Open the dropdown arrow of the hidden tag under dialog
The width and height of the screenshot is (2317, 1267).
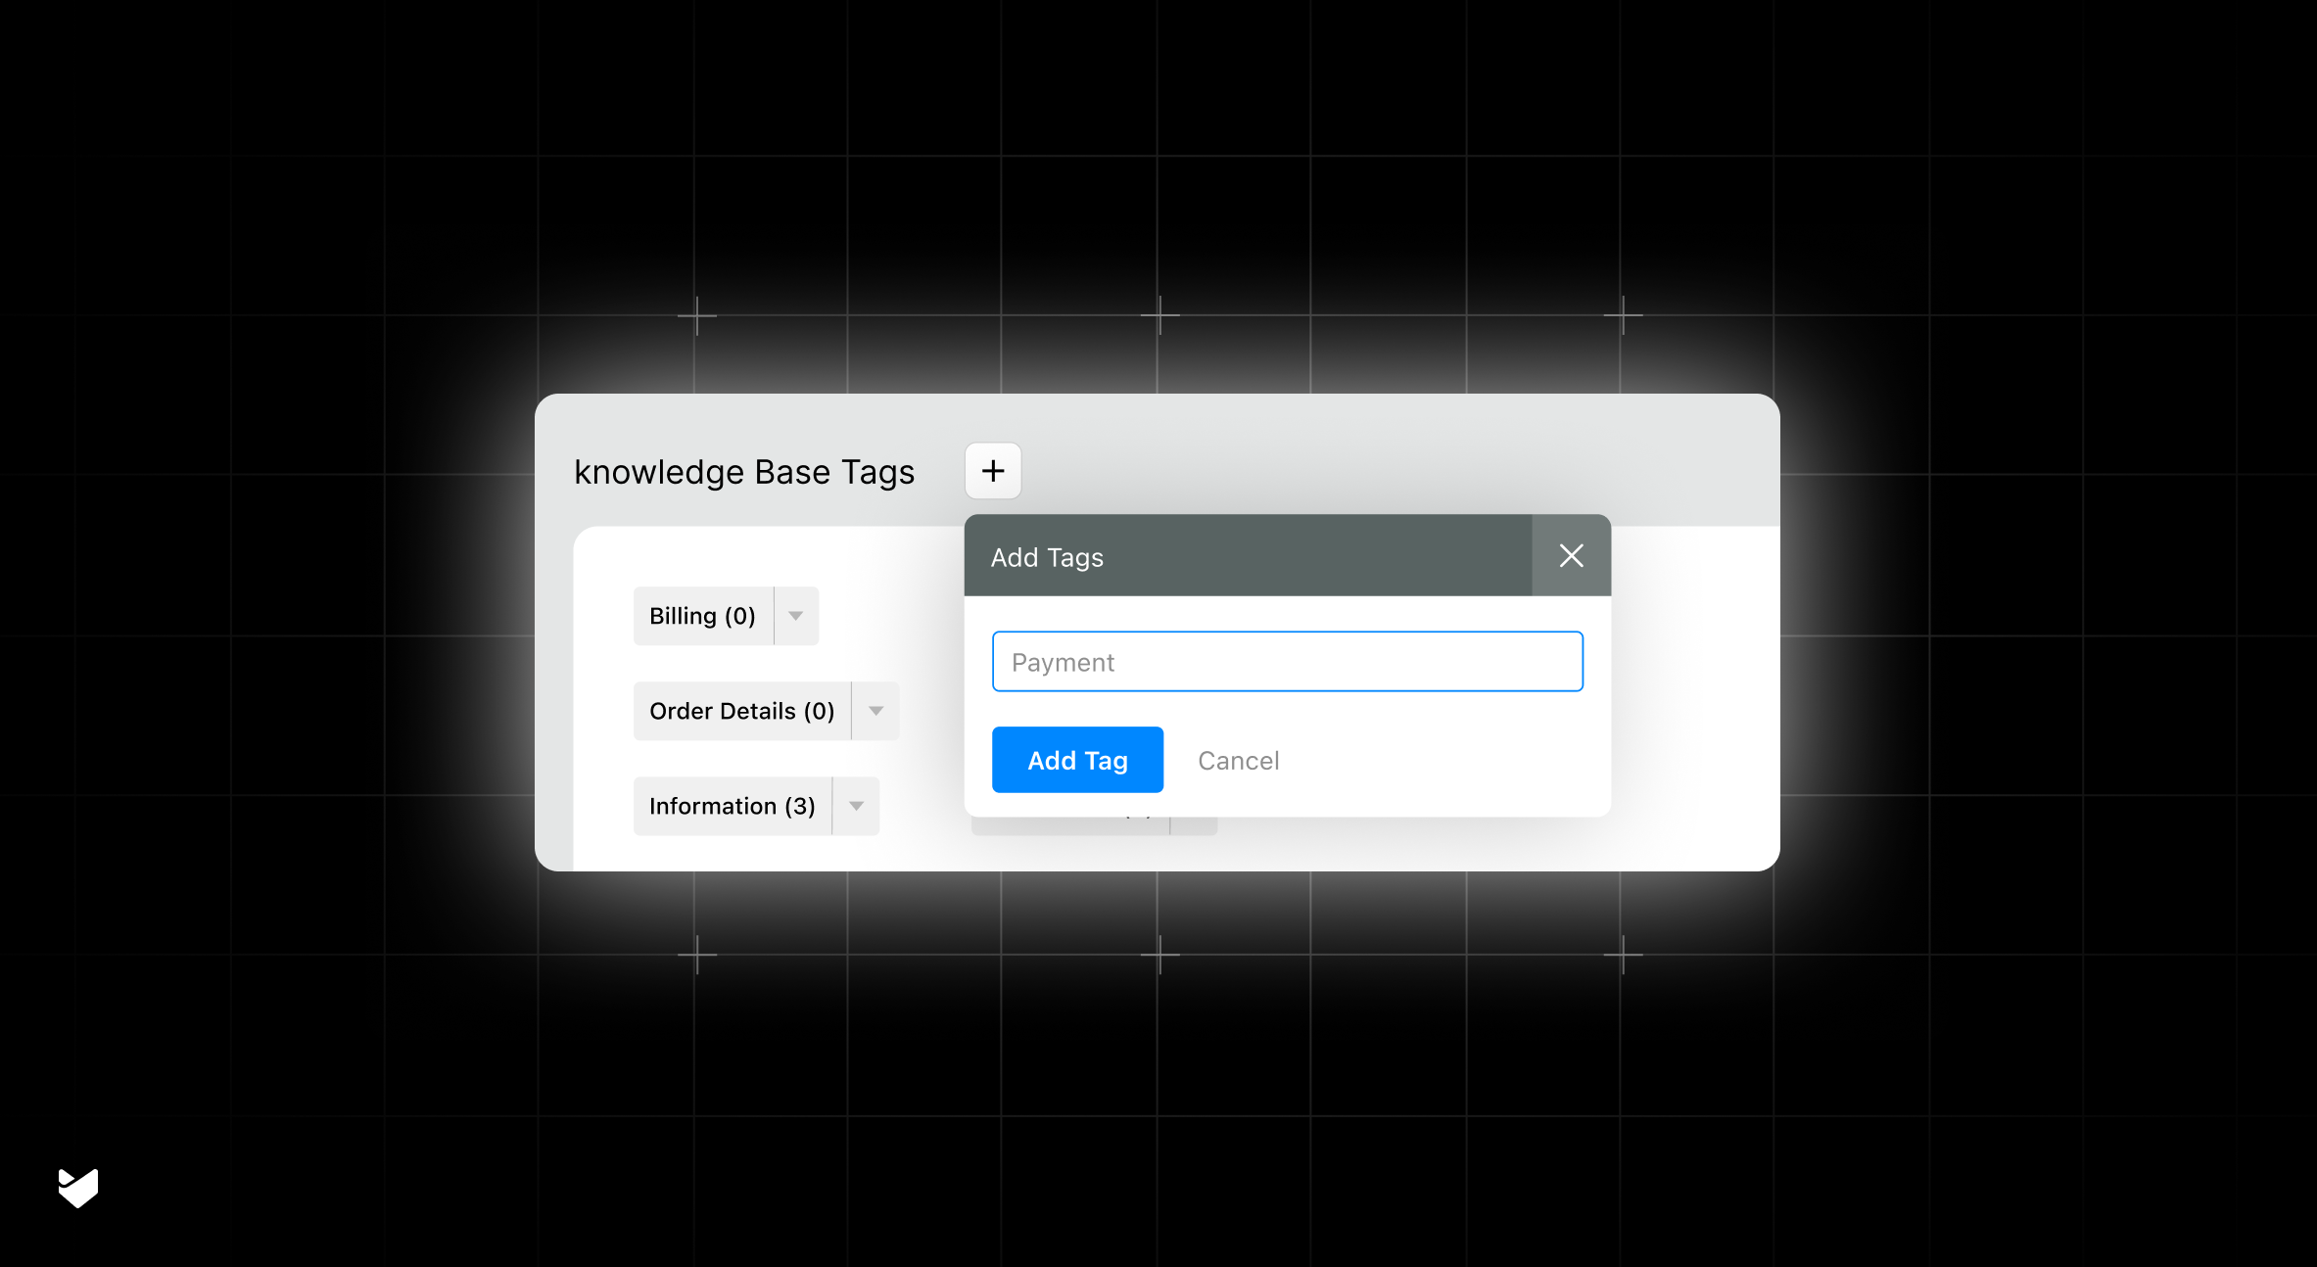pos(1194,825)
